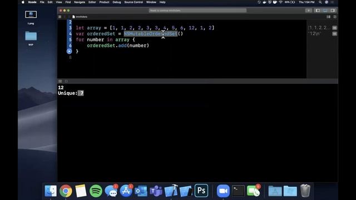Open the App Store from the Dock
This screenshot has height=200, width=356.
tap(126, 191)
